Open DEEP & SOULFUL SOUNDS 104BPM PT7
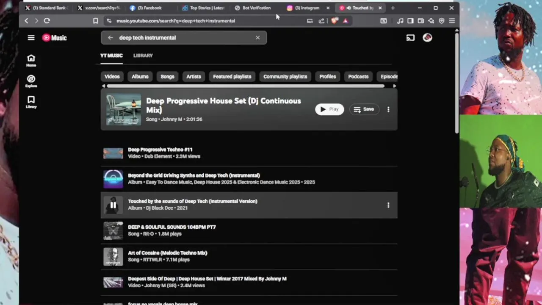 click(x=249, y=230)
